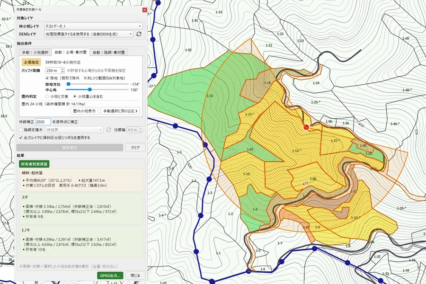Click map parcel label 1-34
The width and height of the screenshot is (426, 284).
point(406,270)
